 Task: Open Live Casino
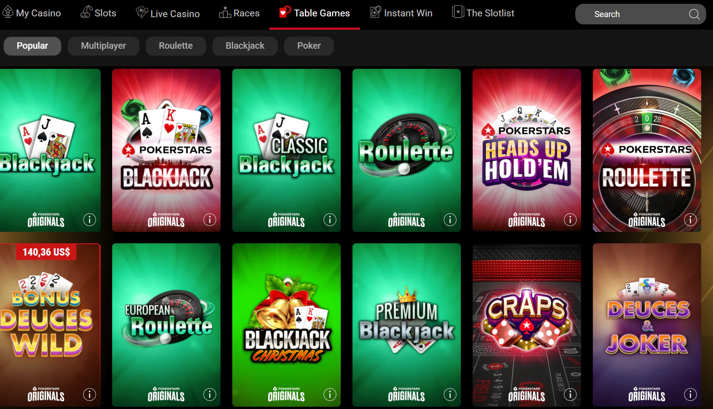coord(168,13)
